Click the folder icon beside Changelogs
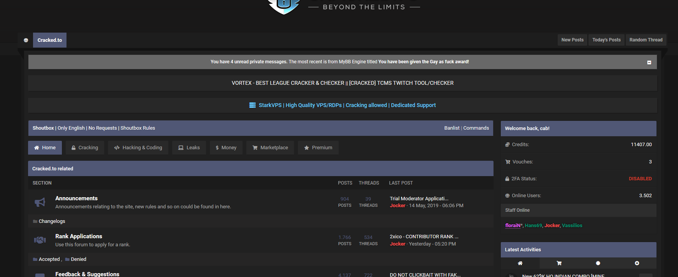This screenshot has height=277, width=678. [x=35, y=221]
